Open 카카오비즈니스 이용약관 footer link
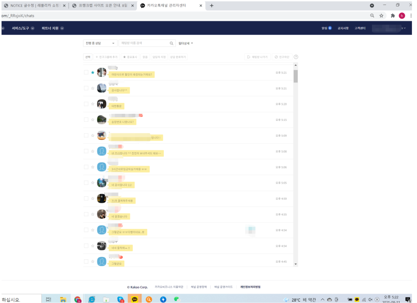Image resolution: width=417 pixels, height=303 pixels. coord(169,287)
